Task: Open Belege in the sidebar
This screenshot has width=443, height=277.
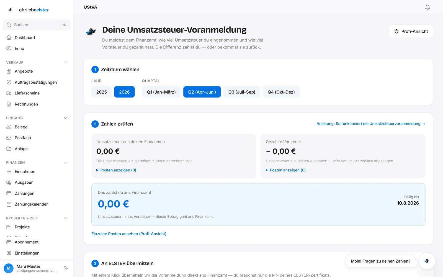Action: coord(37,127)
